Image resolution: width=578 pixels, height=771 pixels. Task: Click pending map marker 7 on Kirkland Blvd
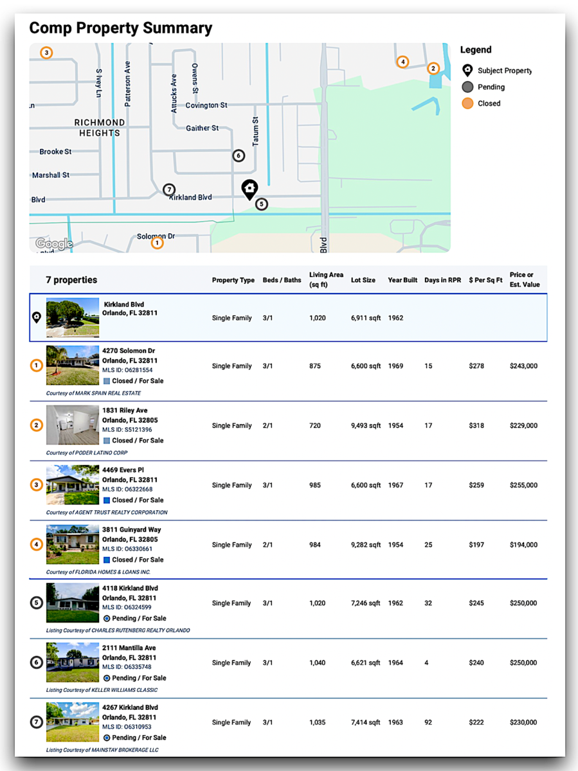point(168,190)
